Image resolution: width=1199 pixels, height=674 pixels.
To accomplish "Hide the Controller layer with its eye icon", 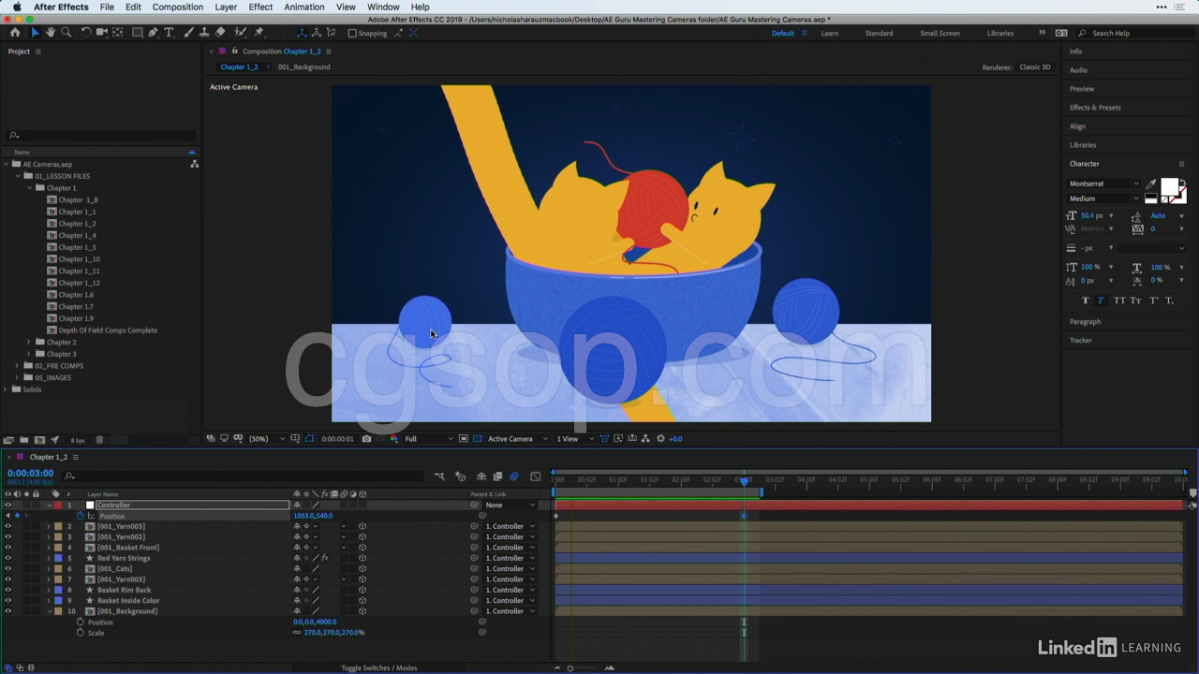I will coord(8,505).
